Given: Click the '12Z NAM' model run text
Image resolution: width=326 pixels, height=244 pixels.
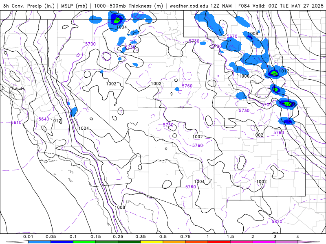Looking at the screenshot, I should click(x=221, y=6).
